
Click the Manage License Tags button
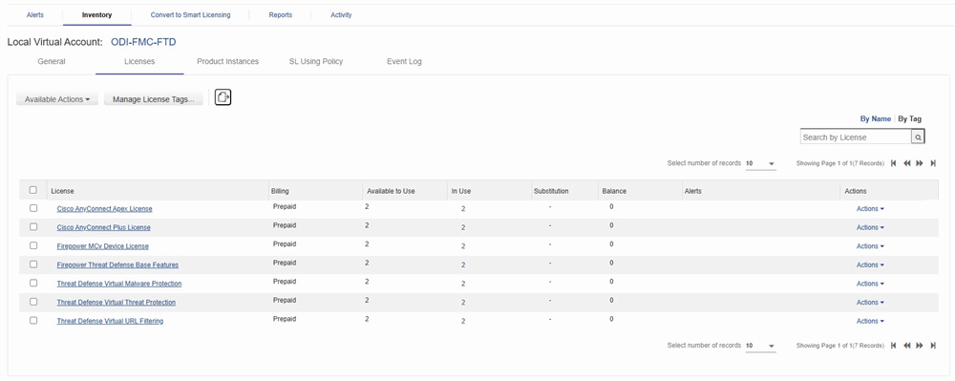click(x=154, y=99)
